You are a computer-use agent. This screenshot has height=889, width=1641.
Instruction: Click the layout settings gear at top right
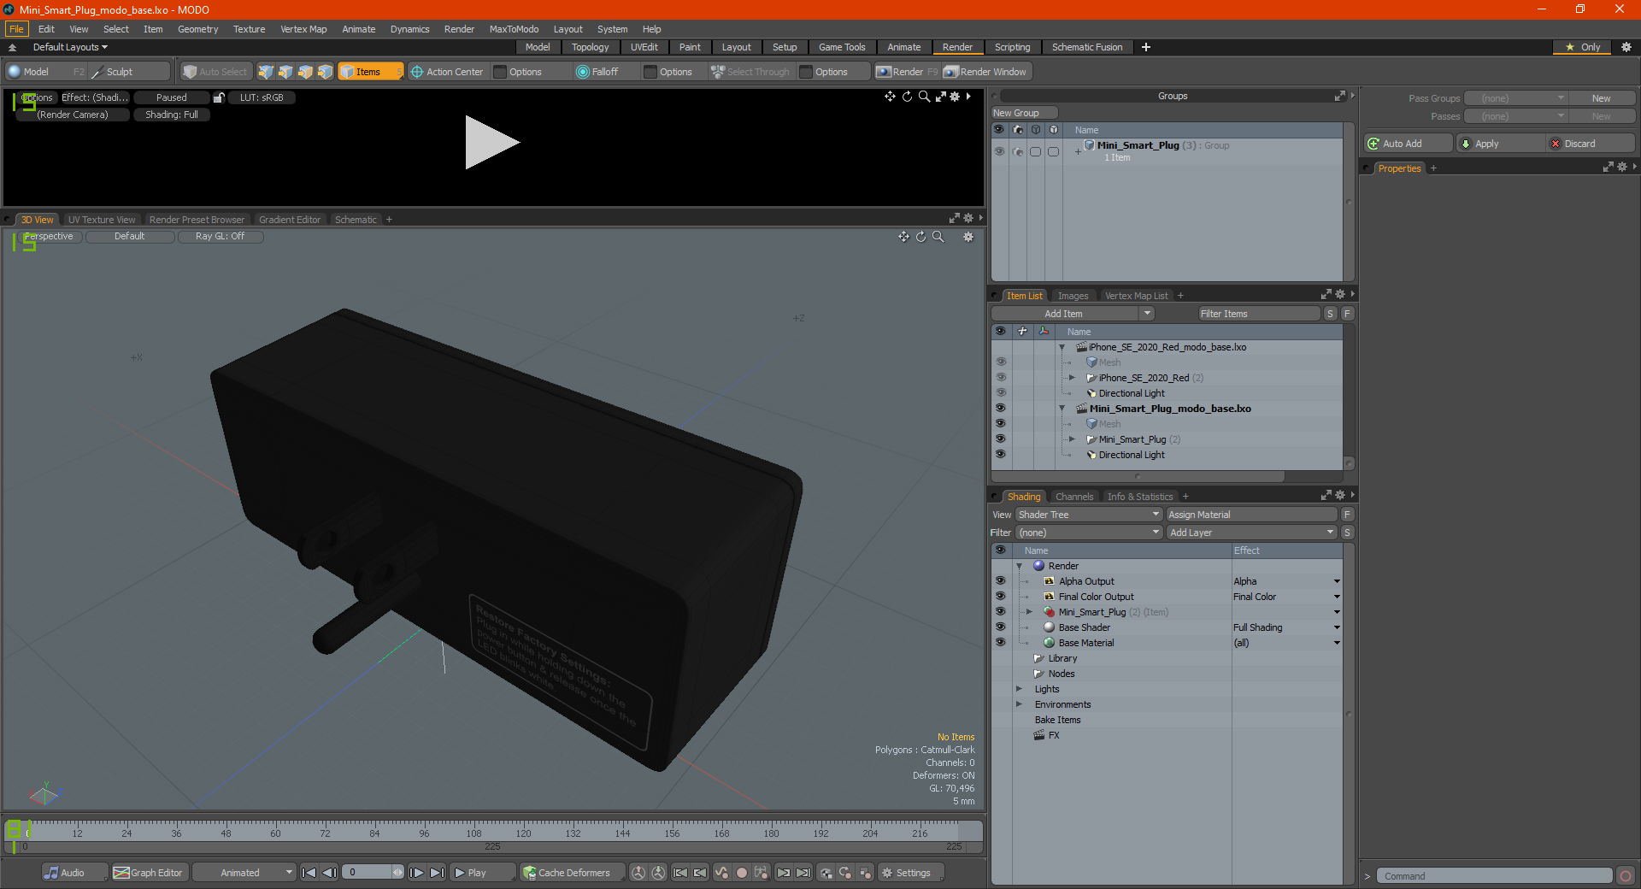point(1626,47)
